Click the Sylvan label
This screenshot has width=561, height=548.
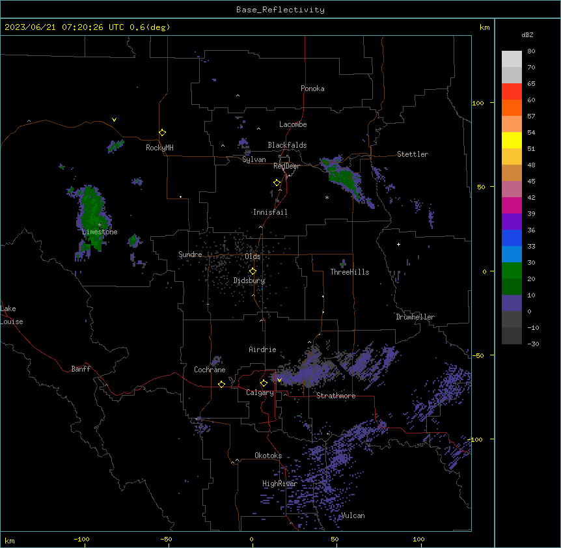254,159
